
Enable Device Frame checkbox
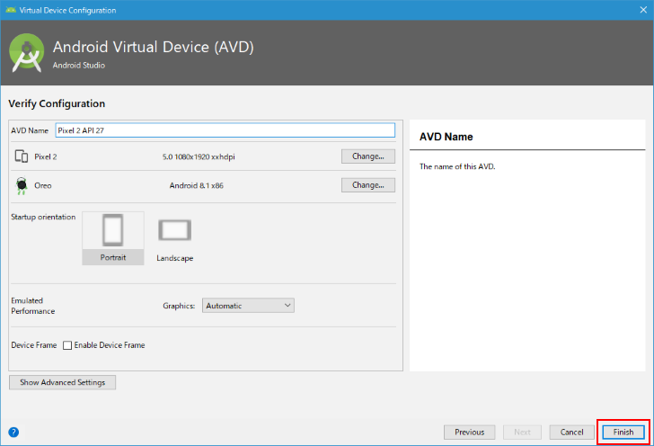(x=67, y=345)
